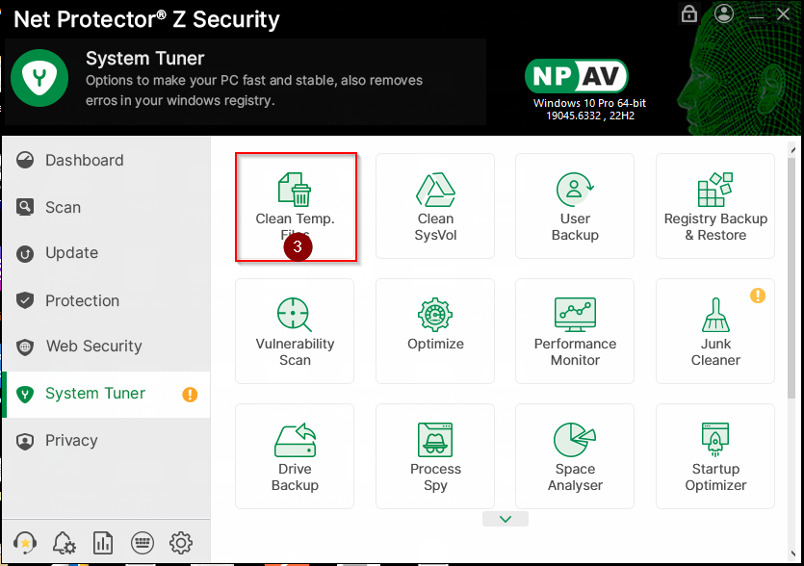Open the Startup Optimizer tile
This screenshot has height=566, width=804.
(715, 455)
